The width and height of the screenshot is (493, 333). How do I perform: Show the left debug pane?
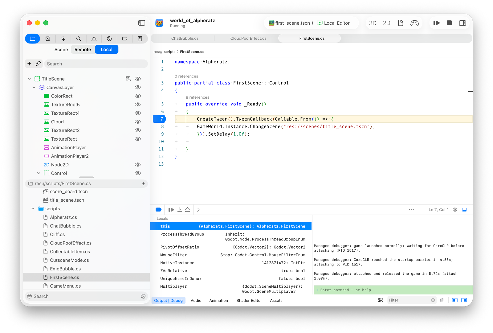point(454,300)
